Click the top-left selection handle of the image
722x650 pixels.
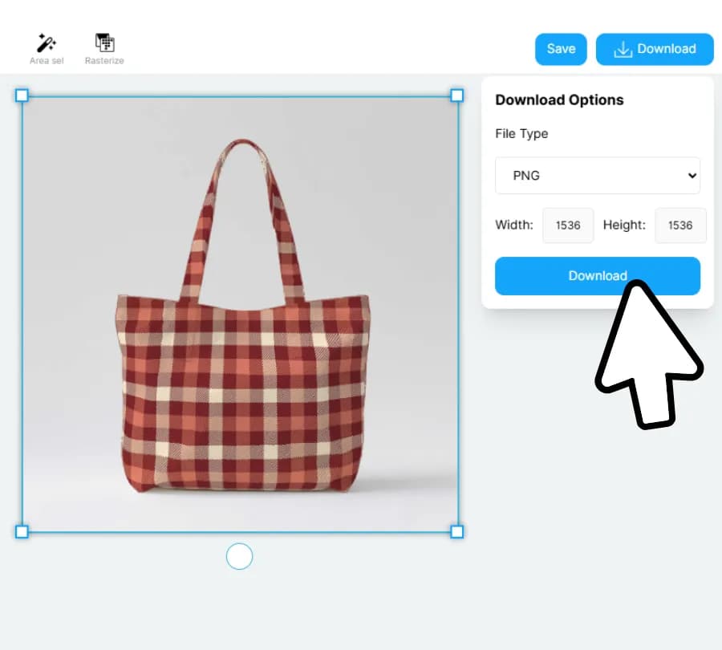point(22,95)
